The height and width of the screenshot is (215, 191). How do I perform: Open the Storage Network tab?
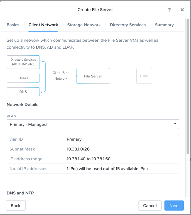(84, 25)
